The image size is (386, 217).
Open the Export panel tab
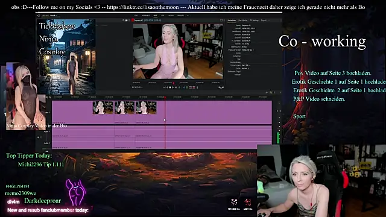264,20
